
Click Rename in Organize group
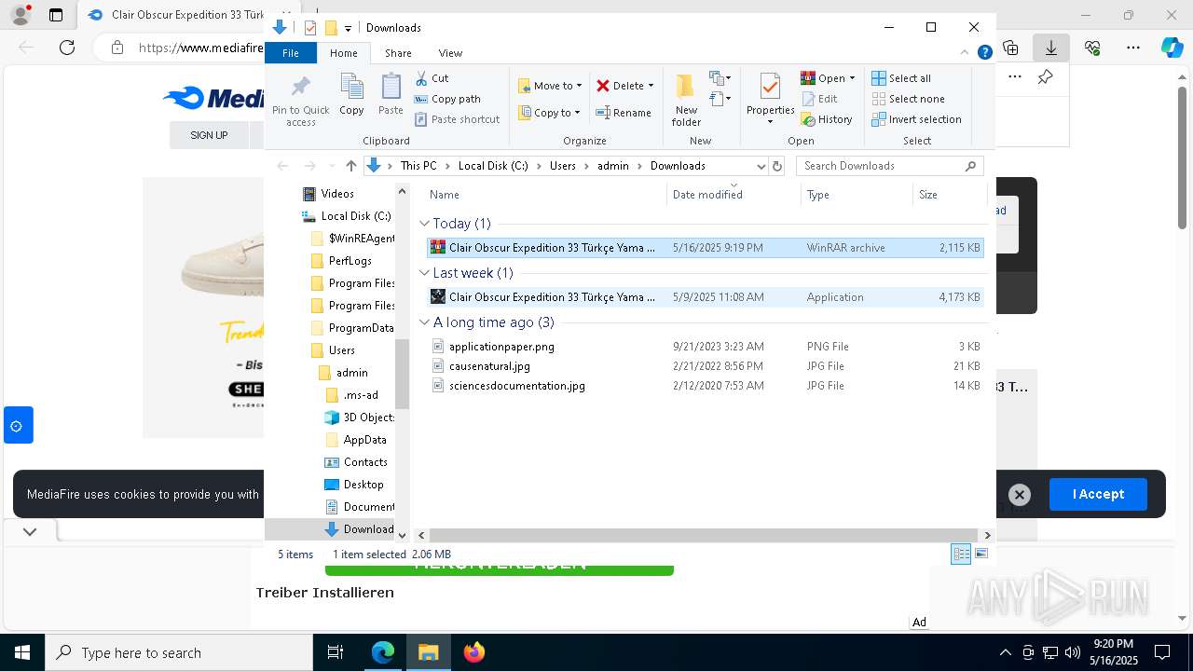pyautogui.click(x=624, y=113)
